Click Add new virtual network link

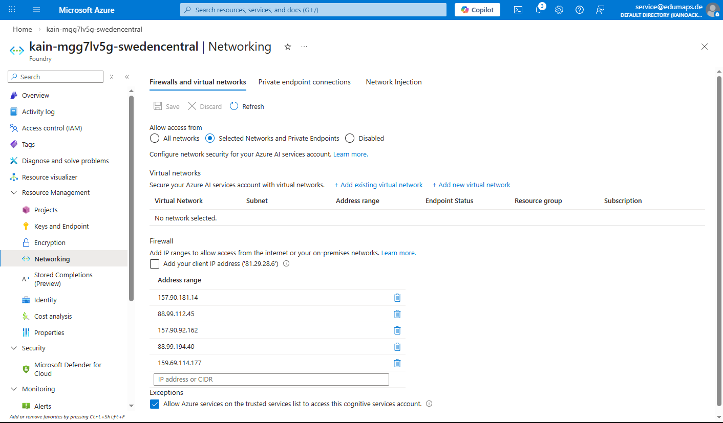[472, 185]
